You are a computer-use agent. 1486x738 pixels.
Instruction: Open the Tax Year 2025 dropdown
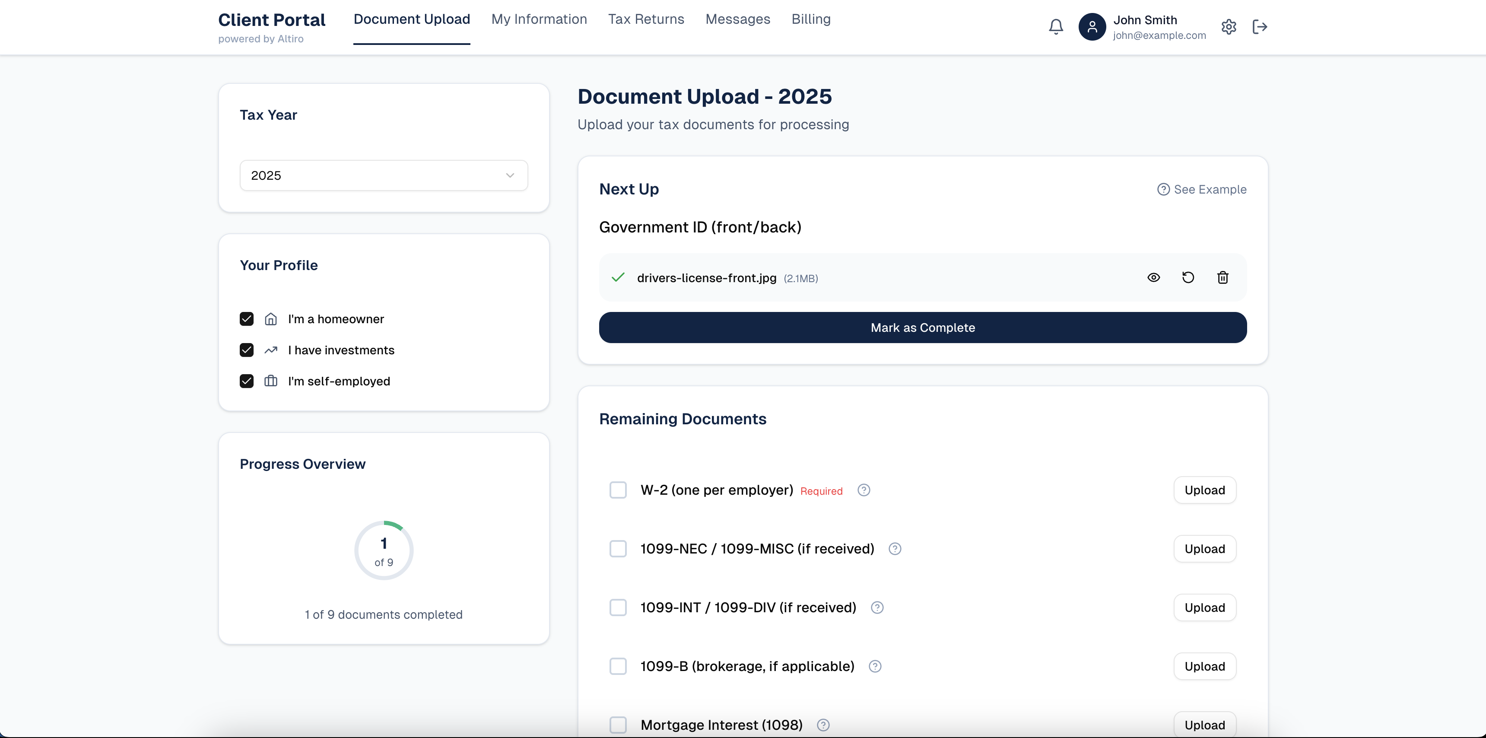point(384,175)
